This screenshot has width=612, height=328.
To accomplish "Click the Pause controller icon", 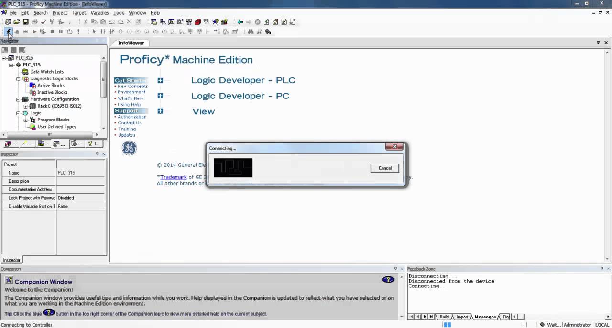I will click(61, 32).
